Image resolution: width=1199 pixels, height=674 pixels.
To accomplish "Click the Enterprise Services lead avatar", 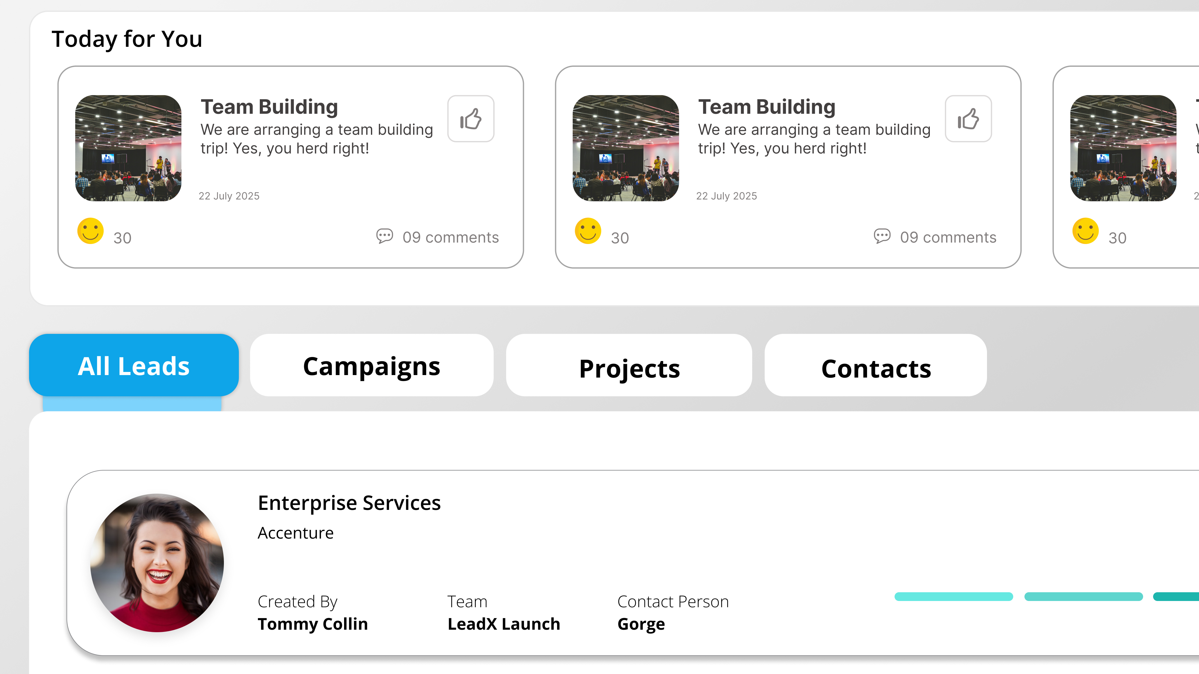I will pyautogui.click(x=157, y=563).
